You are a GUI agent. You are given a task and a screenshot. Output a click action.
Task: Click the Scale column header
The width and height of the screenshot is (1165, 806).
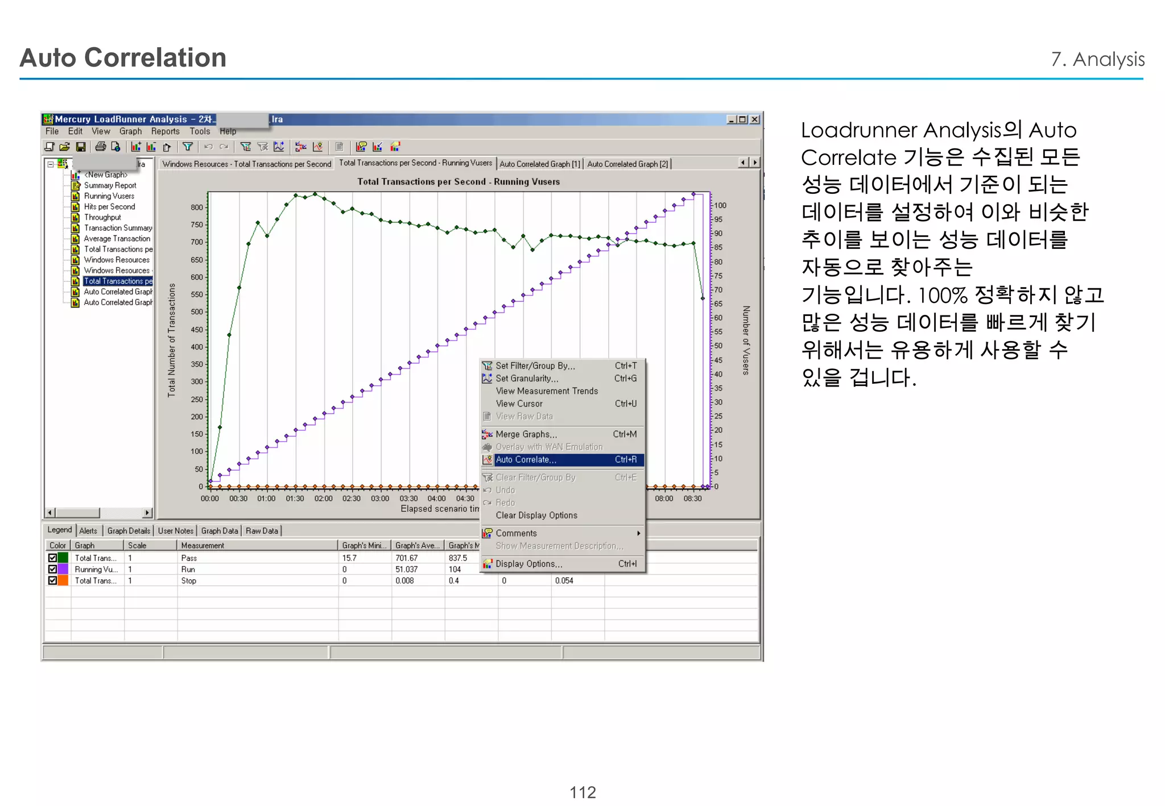150,546
